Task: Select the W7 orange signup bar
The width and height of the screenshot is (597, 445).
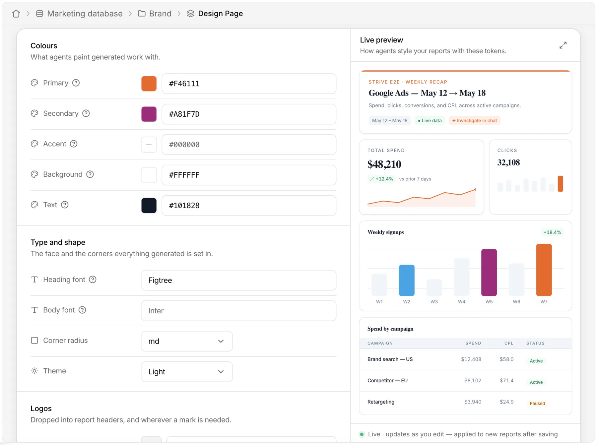Action: tap(544, 270)
